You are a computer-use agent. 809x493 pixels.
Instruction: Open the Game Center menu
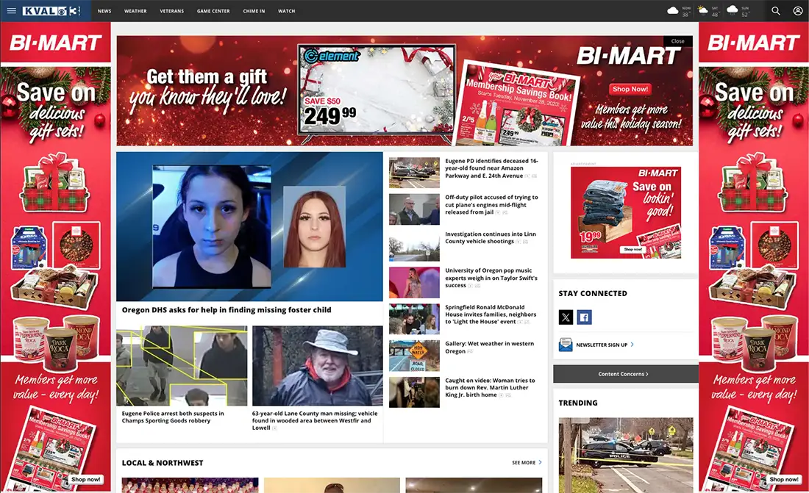[213, 11]
